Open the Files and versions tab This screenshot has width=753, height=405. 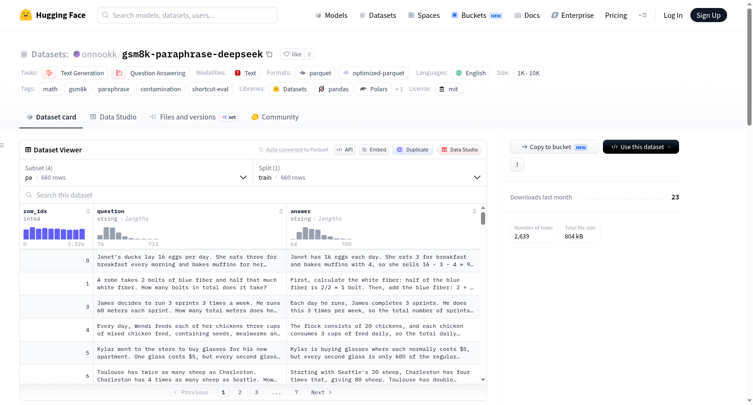point(194,117)
